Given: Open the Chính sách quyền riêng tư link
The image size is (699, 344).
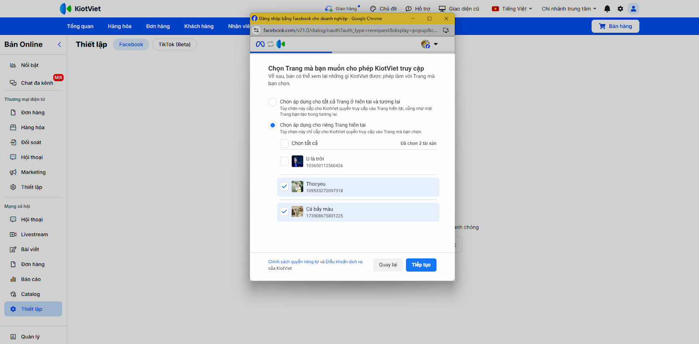Looking at the screenshot, I should (x=294, y=262).
